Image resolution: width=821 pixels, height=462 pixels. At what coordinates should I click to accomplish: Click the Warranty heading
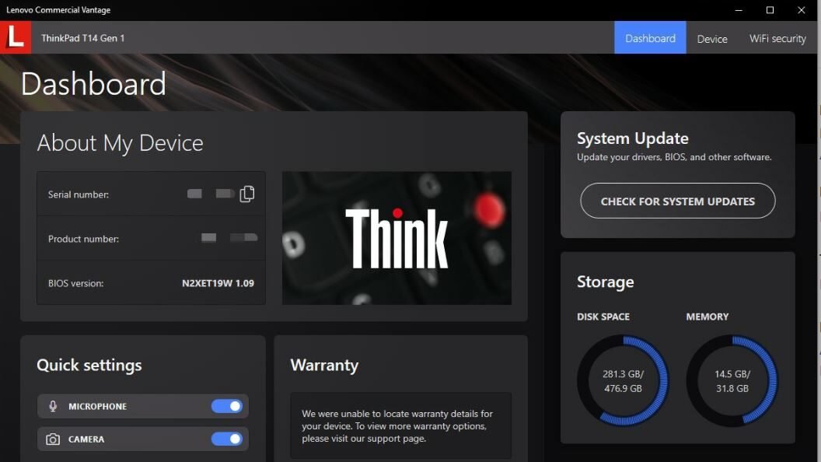point(325,365)
